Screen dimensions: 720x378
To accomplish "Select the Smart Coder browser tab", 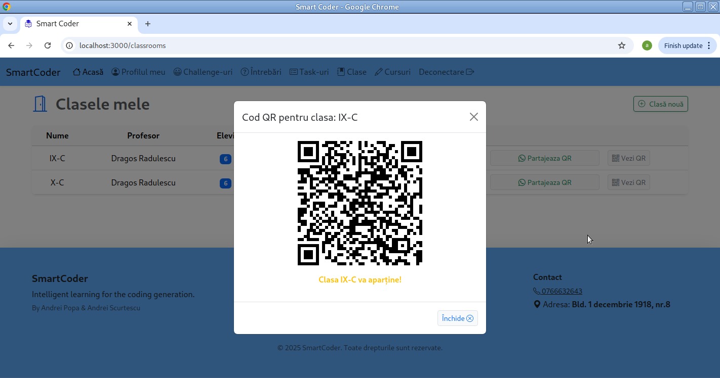I will click(x=78, y=24).
